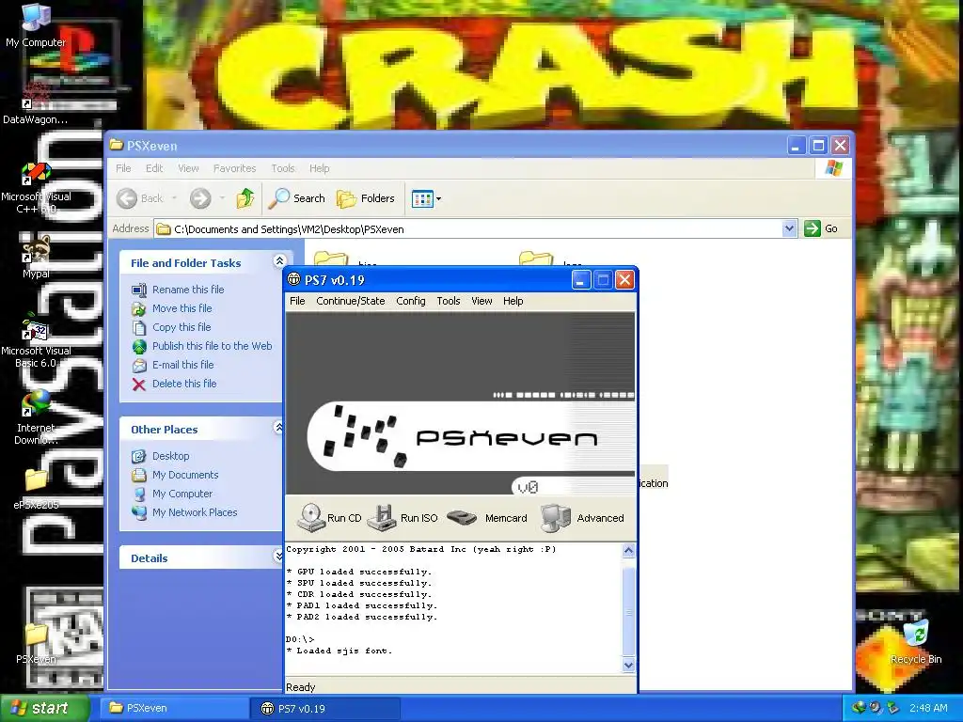Screen dimensions: 963x722
Task: Click Explorer Forward arrow button
Action: point(200,198)
